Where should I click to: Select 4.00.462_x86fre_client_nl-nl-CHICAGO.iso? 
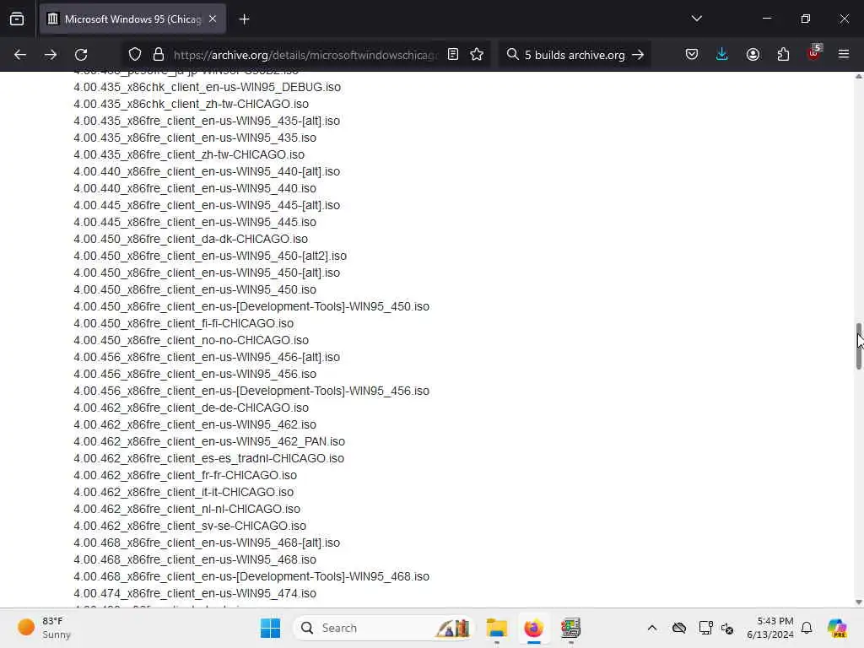pyautogui.click(x=186, y=509)
